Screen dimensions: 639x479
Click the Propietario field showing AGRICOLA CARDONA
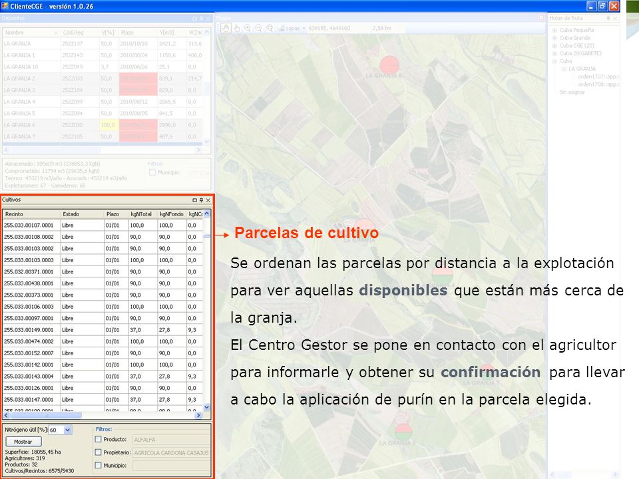pos(171,452)
